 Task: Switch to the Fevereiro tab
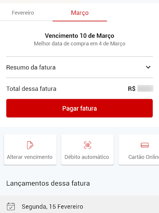pyautogui.click(x=23, y=13)
